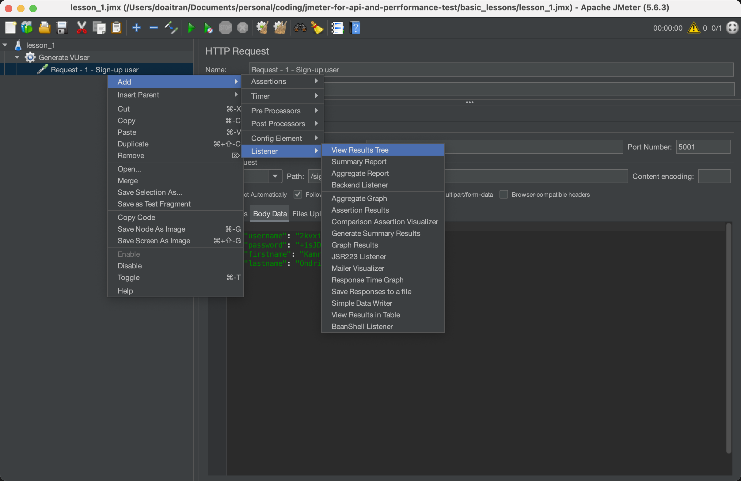
Task: Choose Simple Data Writer listener
Action: 383,303
